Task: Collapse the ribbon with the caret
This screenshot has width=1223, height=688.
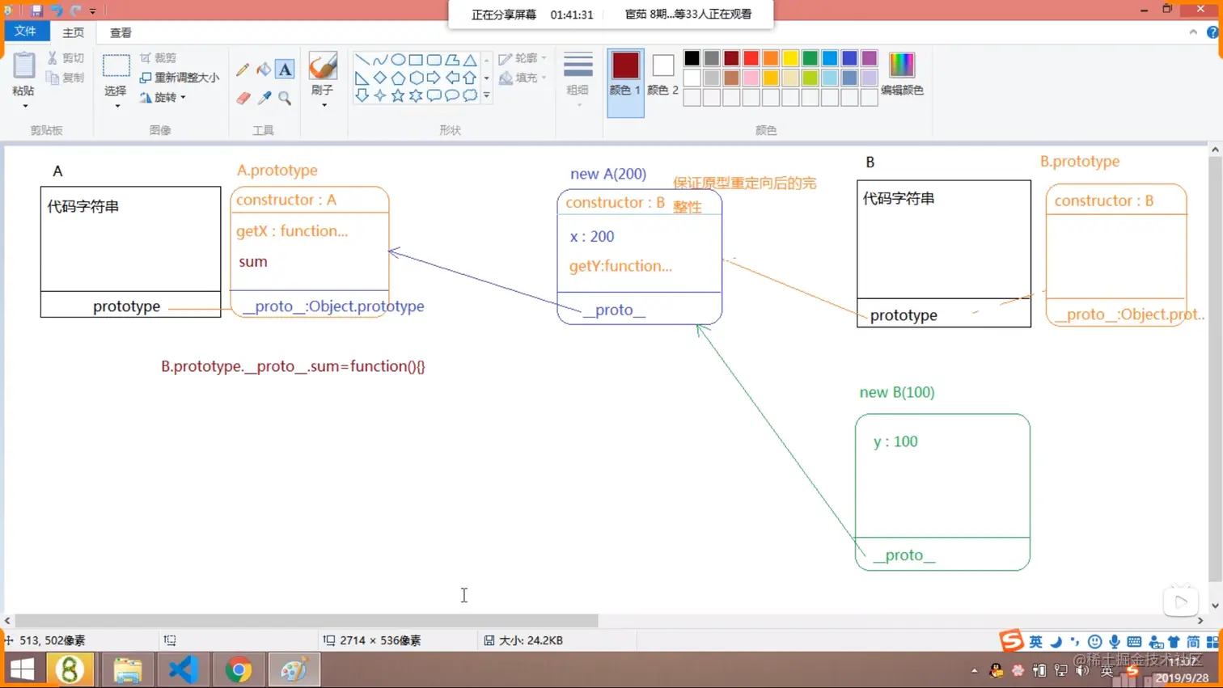Action: (x=1193, y=32)
